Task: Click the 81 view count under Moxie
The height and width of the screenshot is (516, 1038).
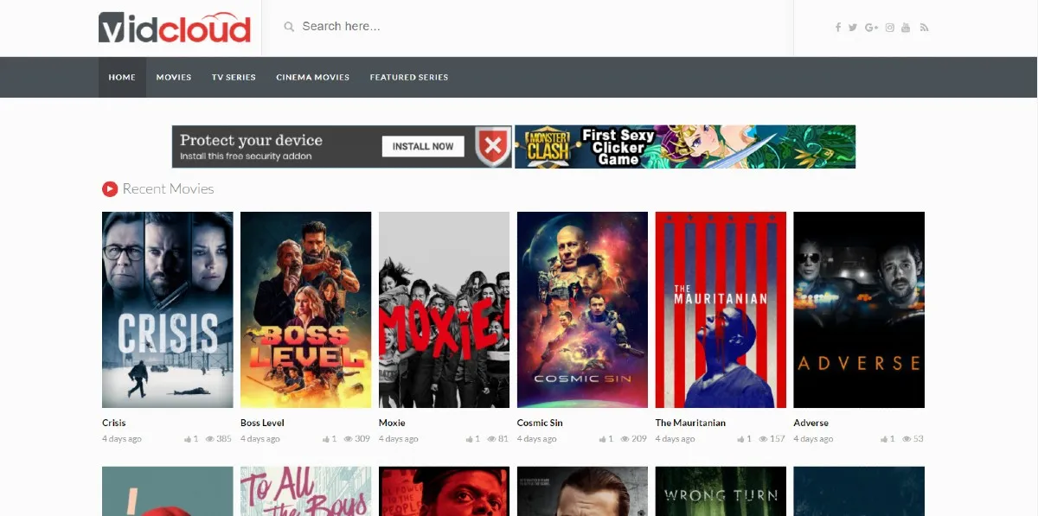Action: point(503,439)
